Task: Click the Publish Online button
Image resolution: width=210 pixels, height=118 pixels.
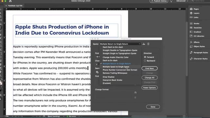Action: click(x=159, y=1)
